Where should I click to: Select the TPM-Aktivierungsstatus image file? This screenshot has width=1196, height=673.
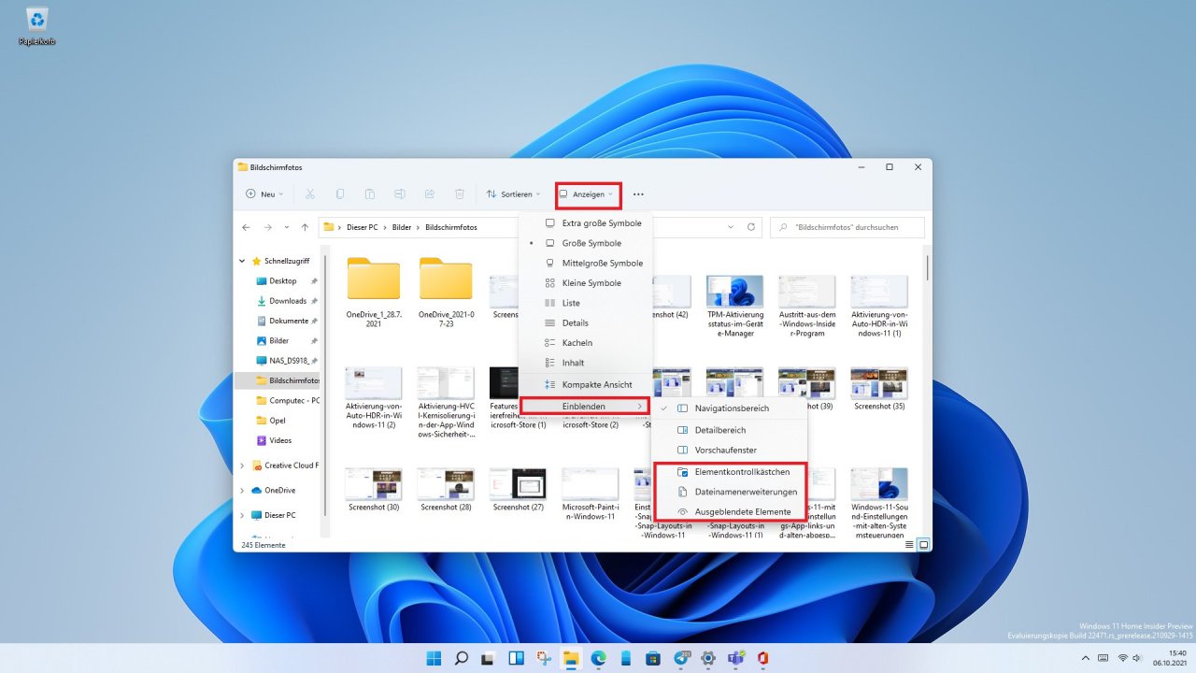(734, 306)
